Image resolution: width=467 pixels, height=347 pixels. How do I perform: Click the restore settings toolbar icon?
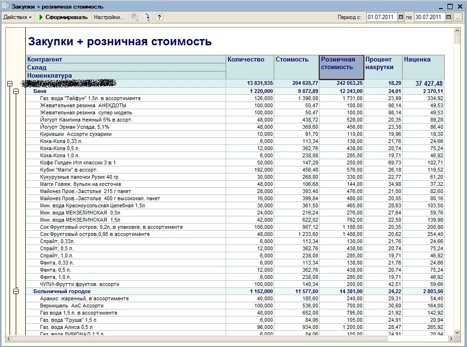[x=135, y=17]
